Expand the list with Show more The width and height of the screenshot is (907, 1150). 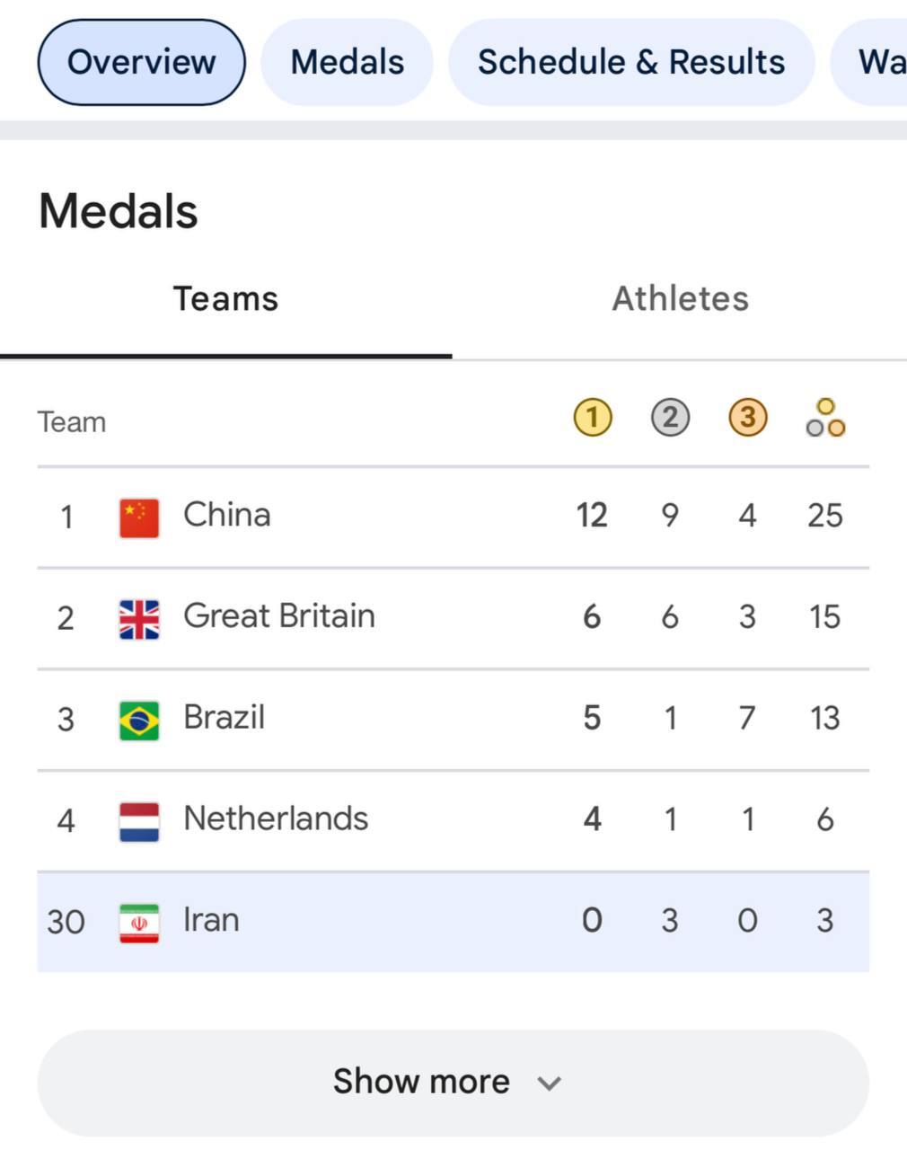click(453, 1083)
